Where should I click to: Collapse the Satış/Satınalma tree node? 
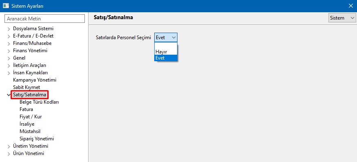(9, 95)
